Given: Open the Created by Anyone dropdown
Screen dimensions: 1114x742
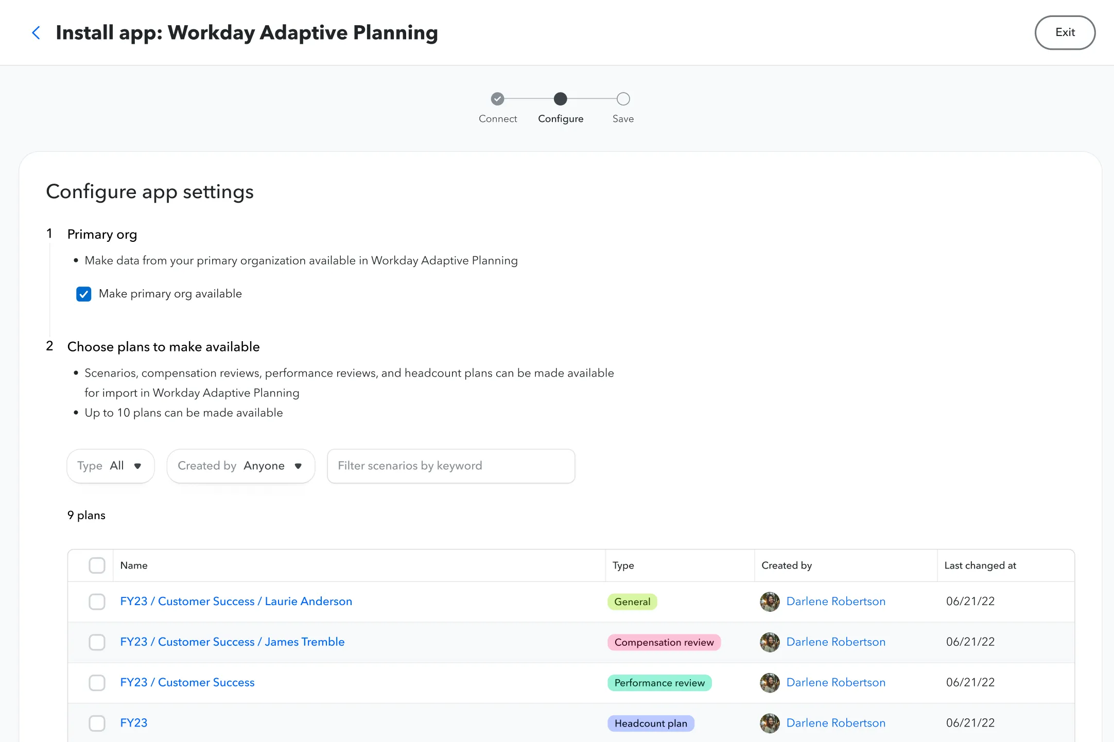Looking at the screenshot, I should pyautogui.click(x=241, y=466).
